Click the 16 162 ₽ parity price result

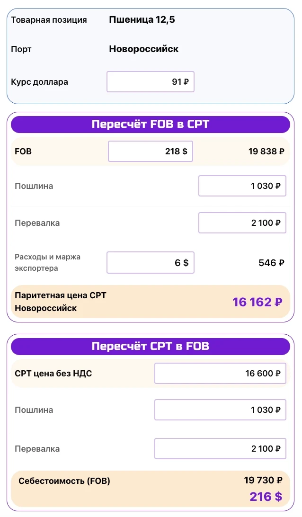[258, 302]
